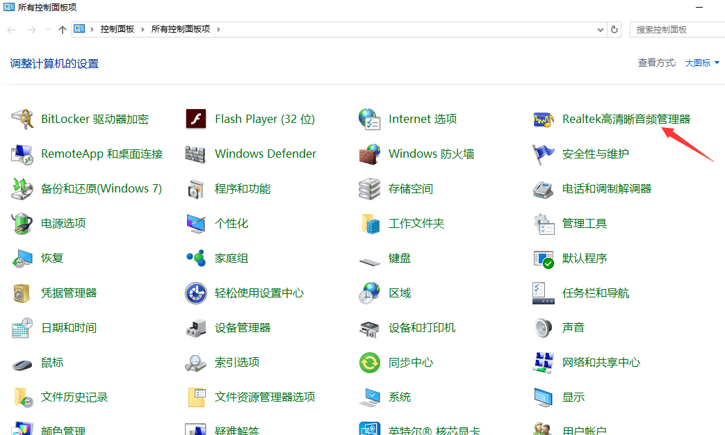Viewport: 725px width, 435px height.
Task: Click the 查看方式 label text
Action: click(x=657, y=63)
